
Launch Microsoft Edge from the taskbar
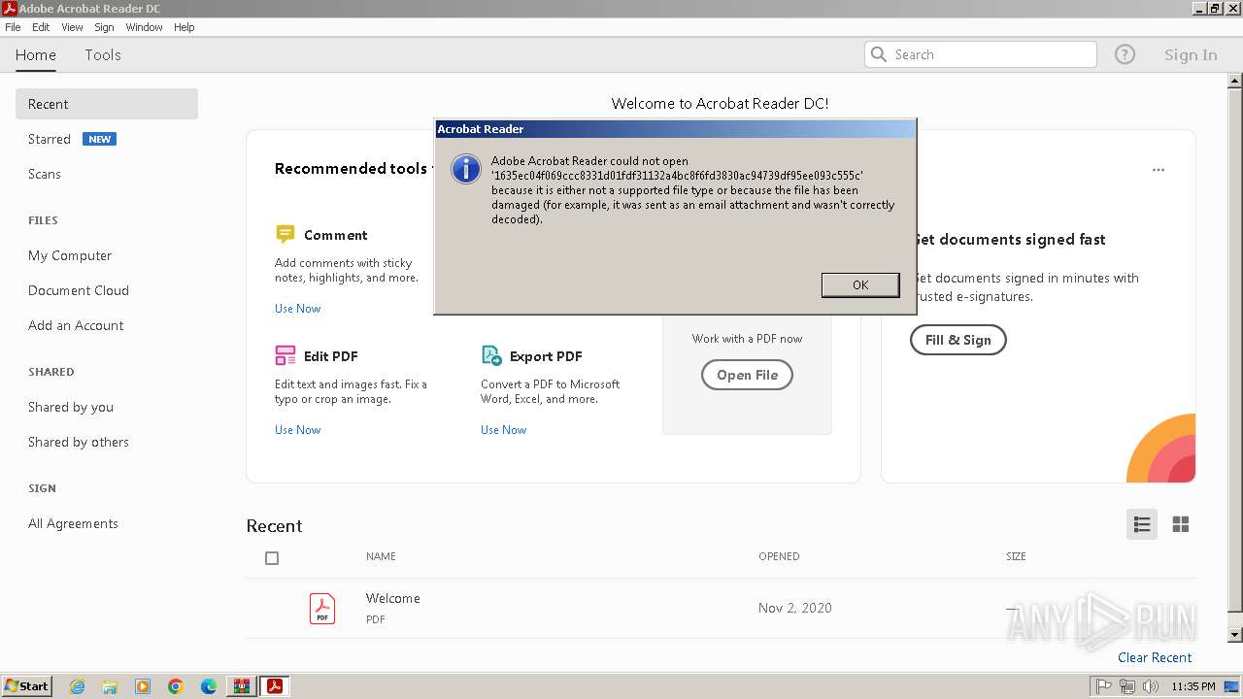click(x=209, y=686)
